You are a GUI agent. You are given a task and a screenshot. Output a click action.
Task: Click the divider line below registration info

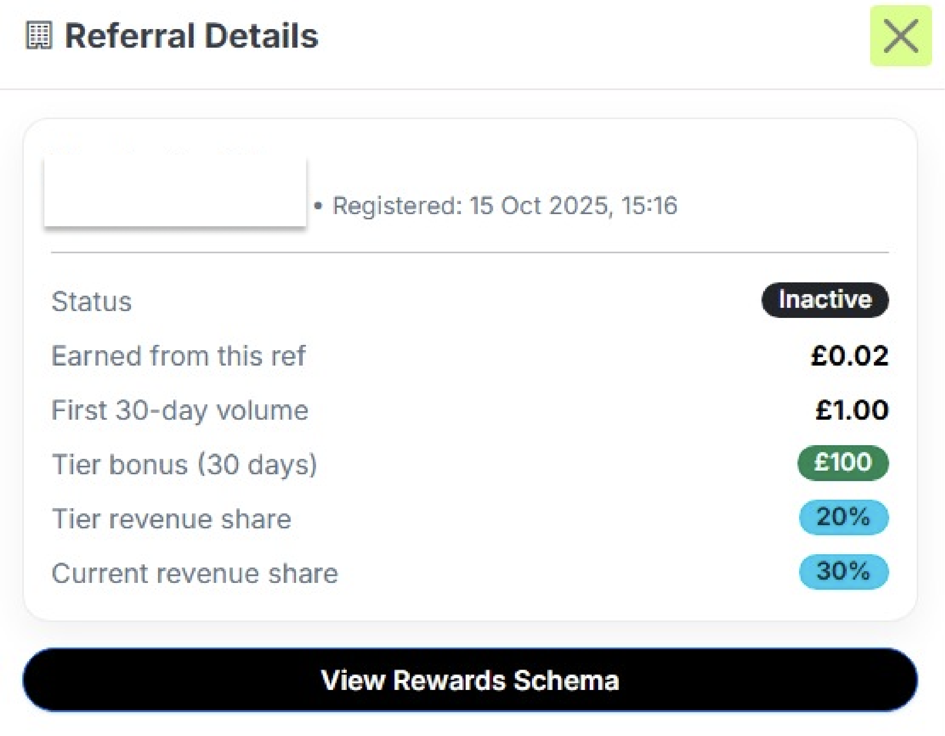470,252
